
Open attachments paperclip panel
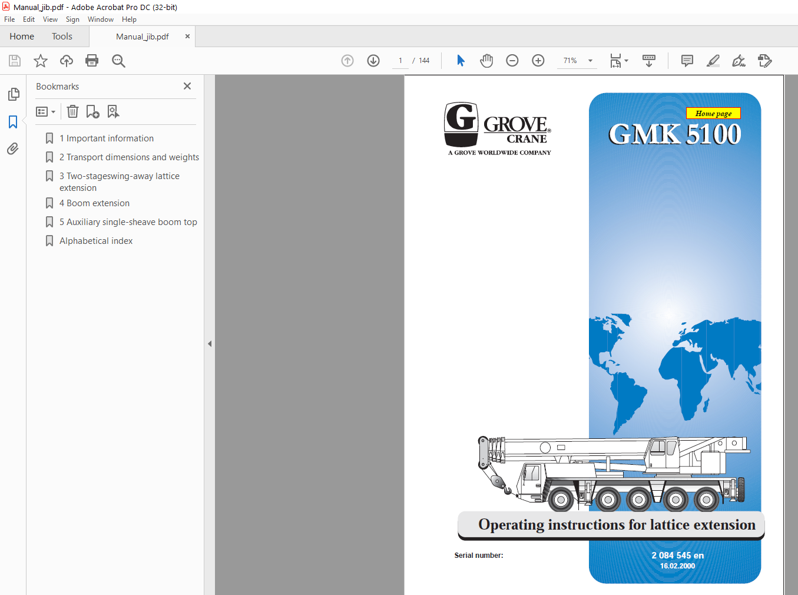point(13,148)
